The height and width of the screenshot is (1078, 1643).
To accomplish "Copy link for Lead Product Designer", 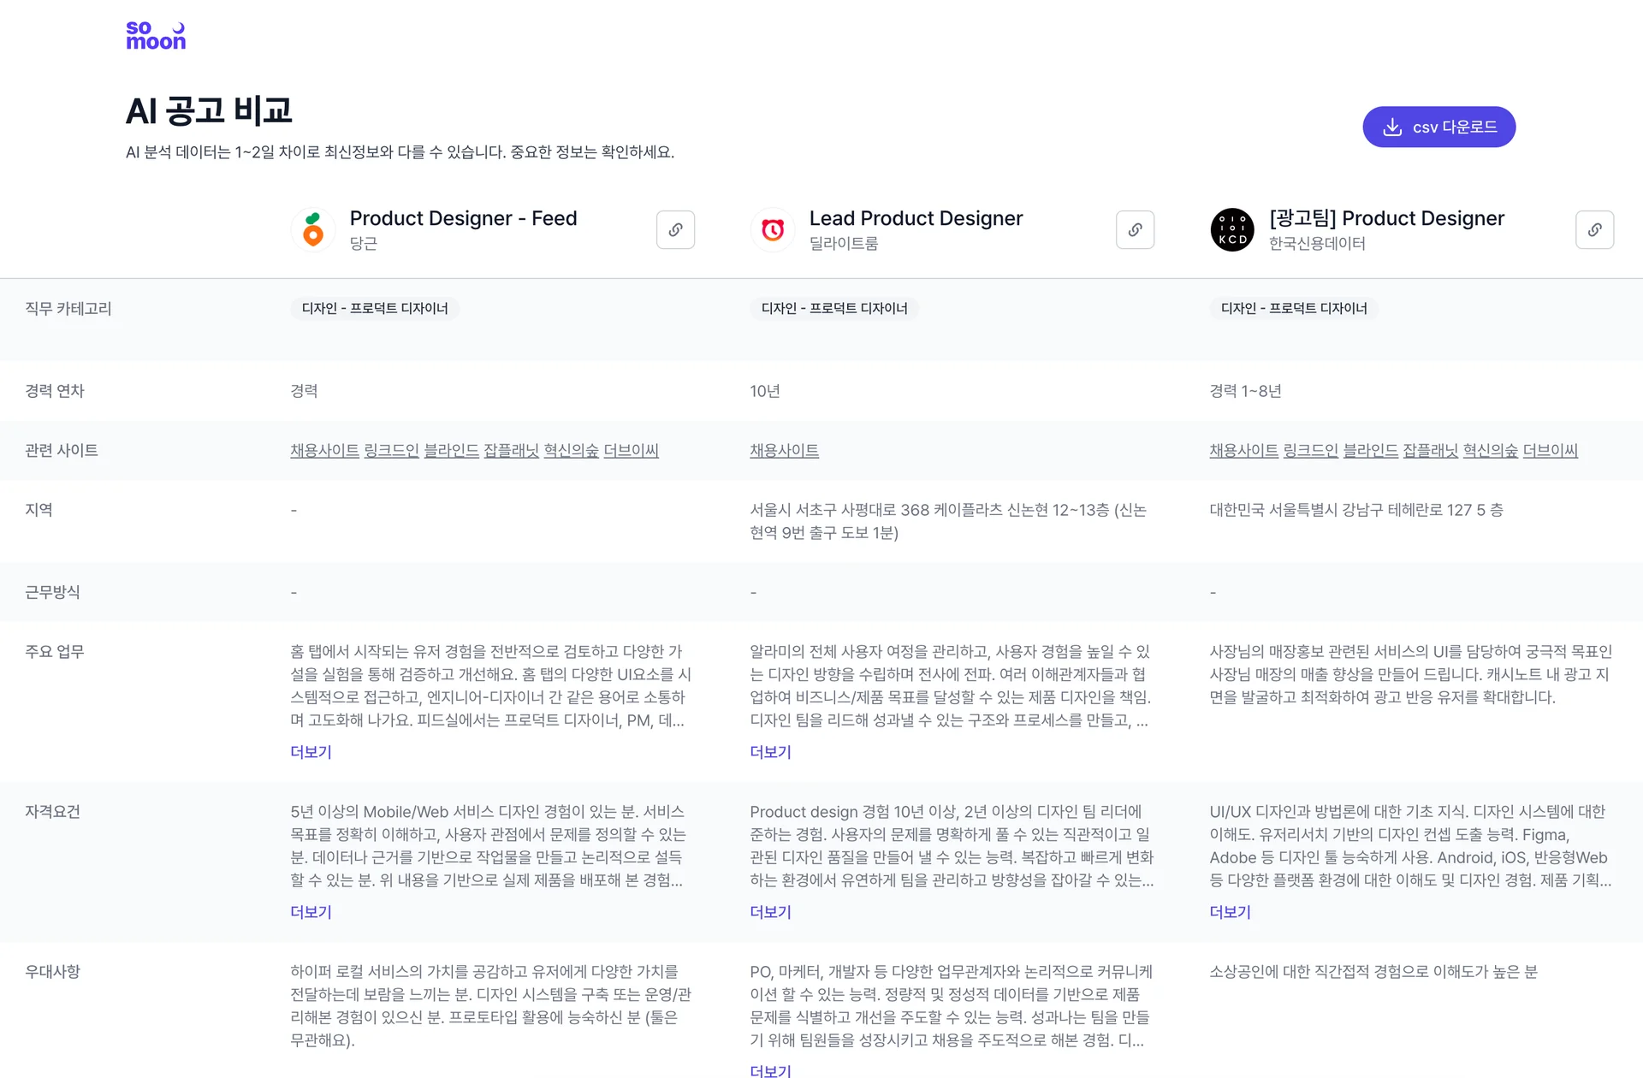I will [x=1135, y=230].
